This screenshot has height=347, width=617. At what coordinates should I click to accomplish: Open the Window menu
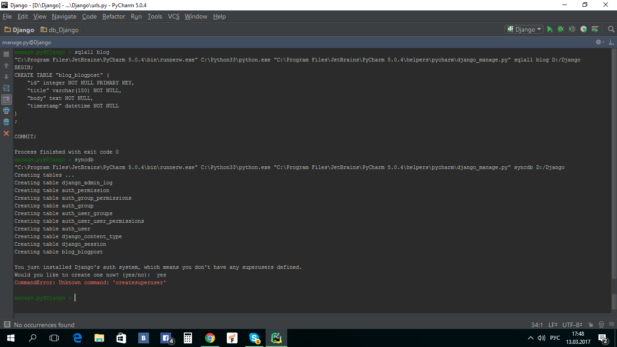pyautogui.click(x=196, y=16)
